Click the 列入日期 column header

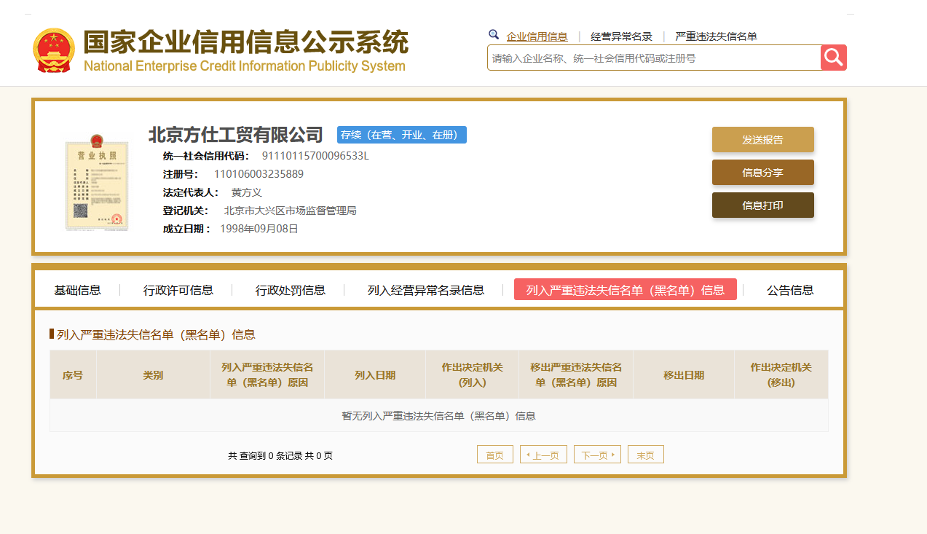tap(375, 375)
